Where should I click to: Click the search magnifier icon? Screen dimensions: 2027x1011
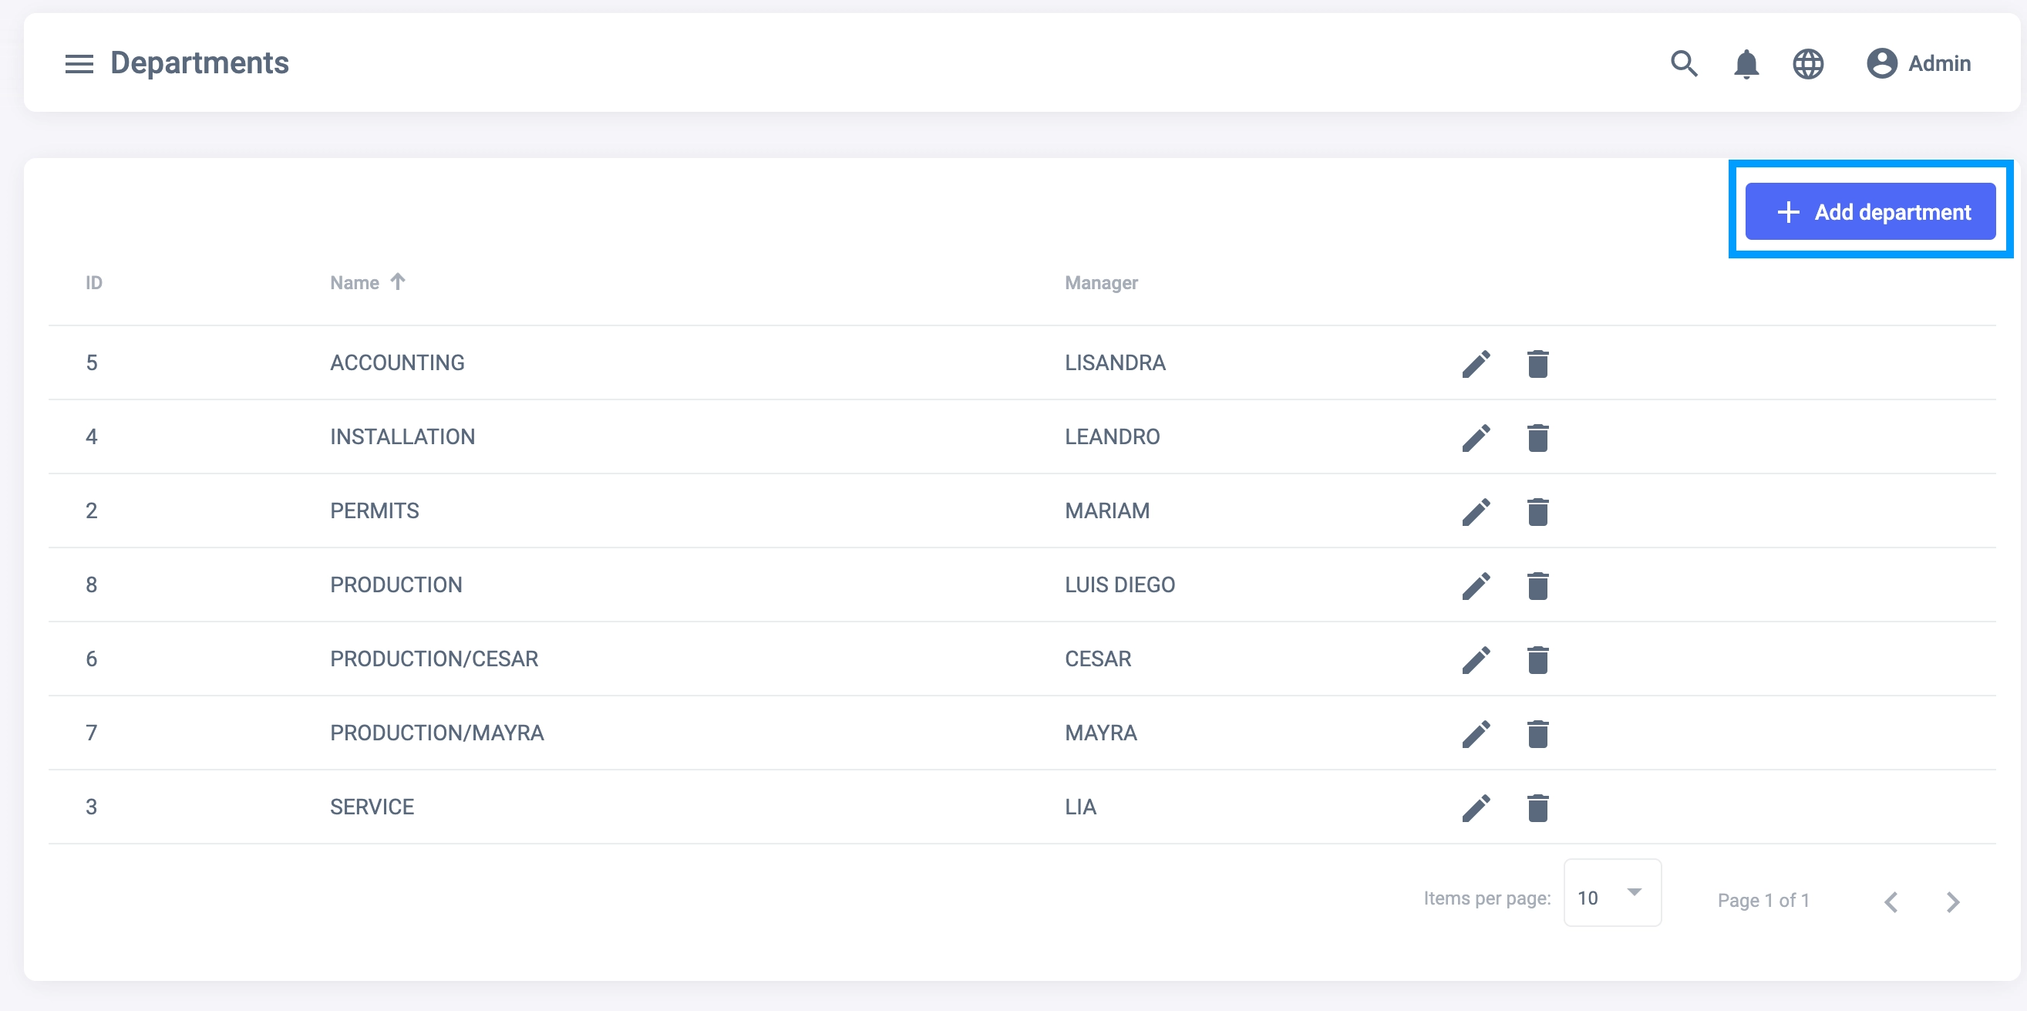(1683, 64)
